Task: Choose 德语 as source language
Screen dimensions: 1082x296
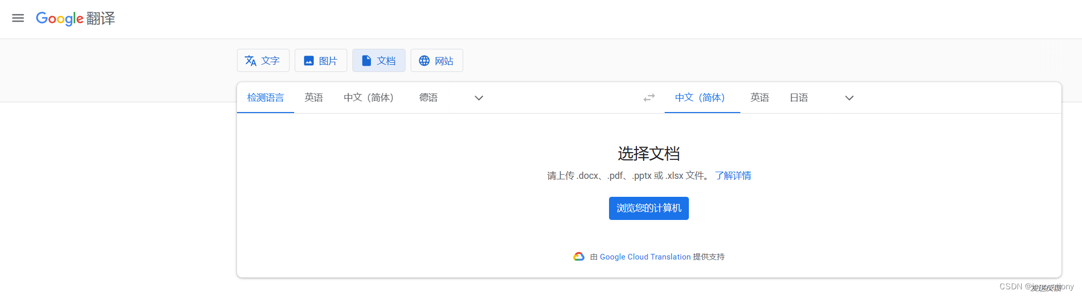Action: coord(429,98)
